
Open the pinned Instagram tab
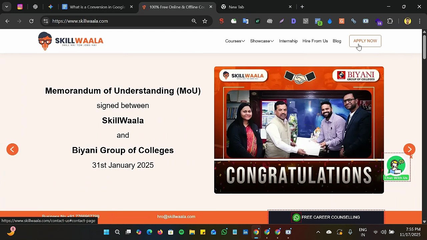(x=20, y=7)
